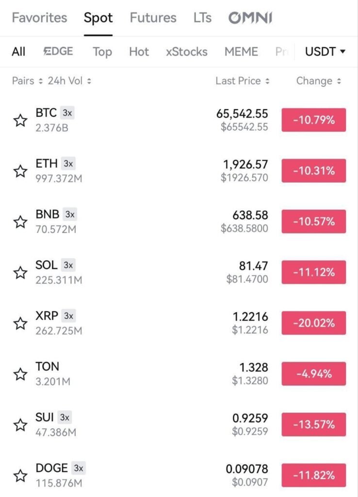Sort by Last Price column
The width and height of the screenshot is (358, 497).
point(243,81)
